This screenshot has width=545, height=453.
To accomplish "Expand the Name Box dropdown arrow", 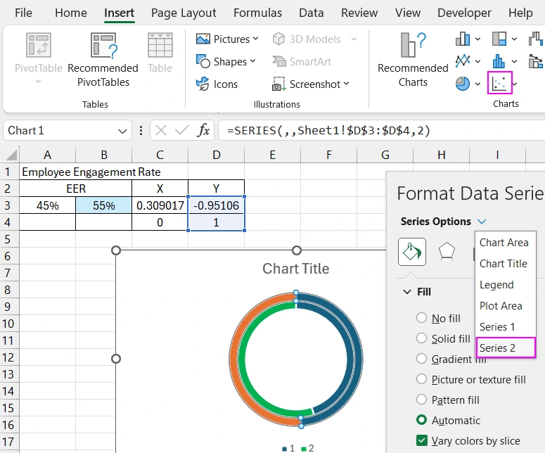I will (123, 131).
